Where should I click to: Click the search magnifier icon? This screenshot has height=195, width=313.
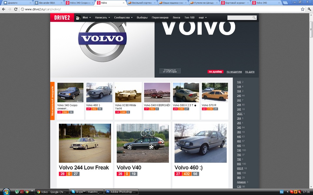coord(254,18)
